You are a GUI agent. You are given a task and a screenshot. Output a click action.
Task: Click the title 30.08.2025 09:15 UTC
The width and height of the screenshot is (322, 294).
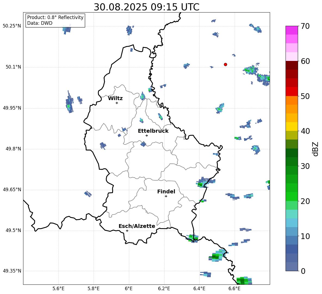(146, 7)
